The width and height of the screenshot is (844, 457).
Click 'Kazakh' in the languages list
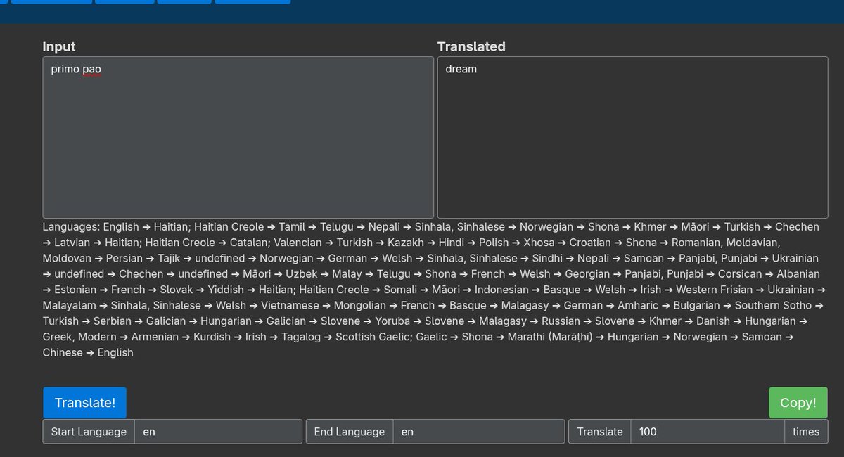point(406,243)
